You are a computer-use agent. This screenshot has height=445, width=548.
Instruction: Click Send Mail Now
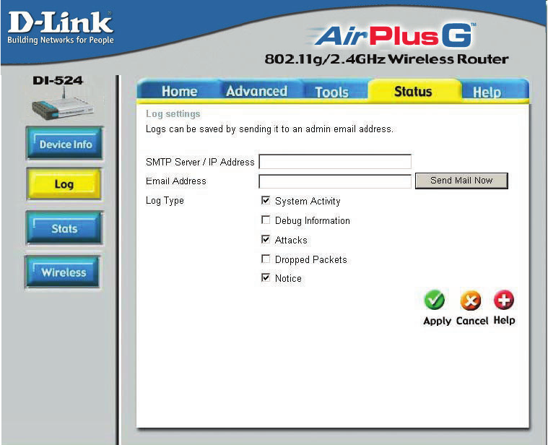point(461,181)
